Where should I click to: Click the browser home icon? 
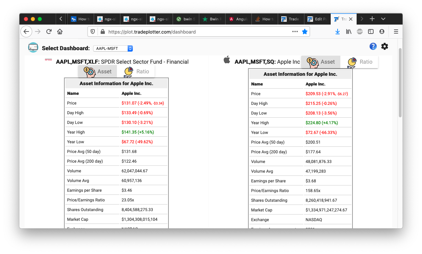60,31
